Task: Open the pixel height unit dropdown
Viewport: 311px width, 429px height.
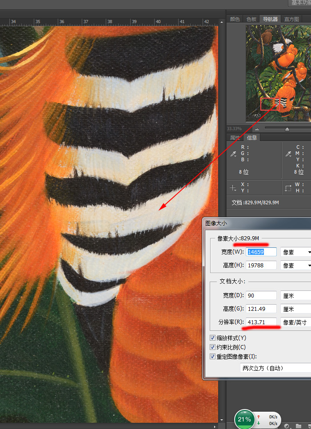Action: [296, 266]
